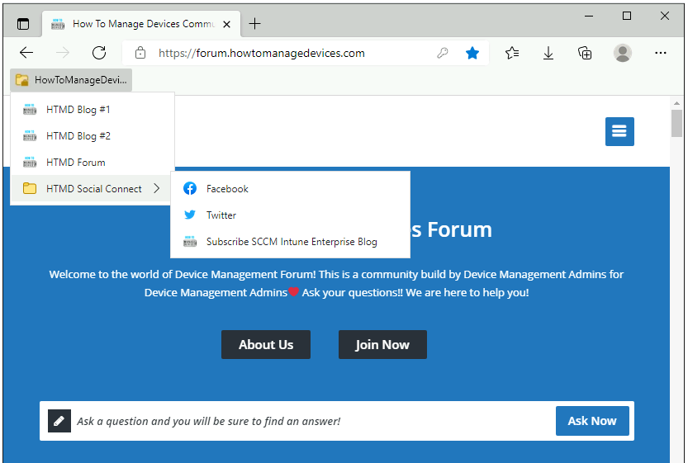Open saved password key icon

[x=443, y=53]
